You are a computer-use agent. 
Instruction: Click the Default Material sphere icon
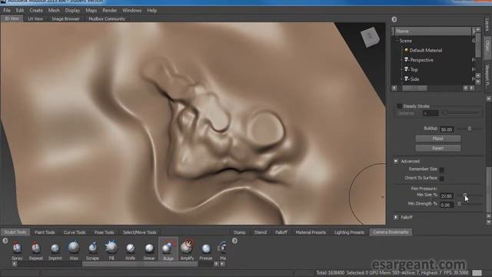[x=407, y=50]
